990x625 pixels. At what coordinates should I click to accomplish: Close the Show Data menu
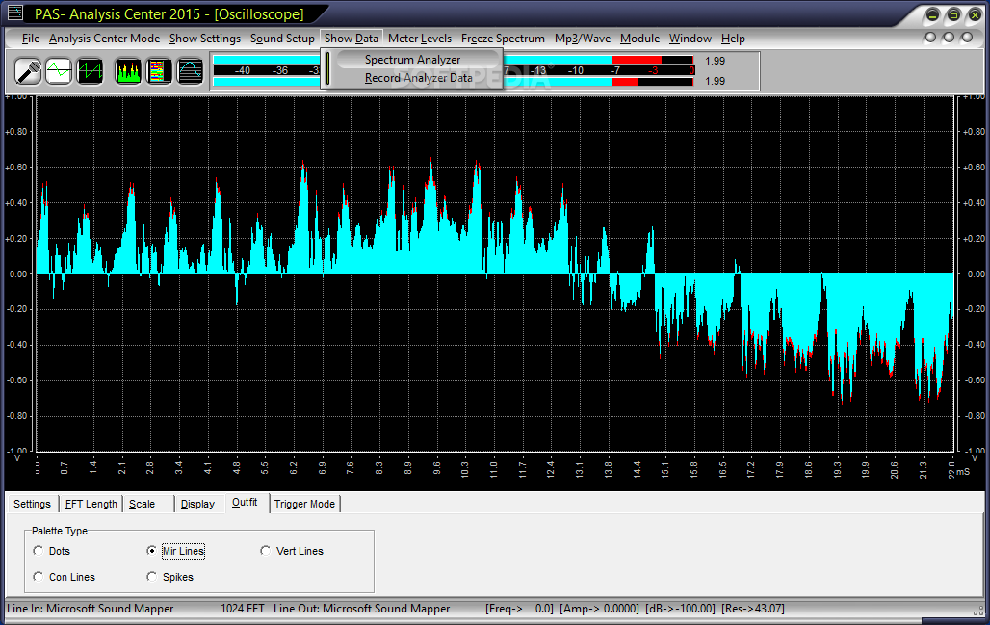tap(352, 39)
